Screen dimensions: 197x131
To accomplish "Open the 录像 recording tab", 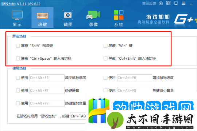I will (93, 18).
